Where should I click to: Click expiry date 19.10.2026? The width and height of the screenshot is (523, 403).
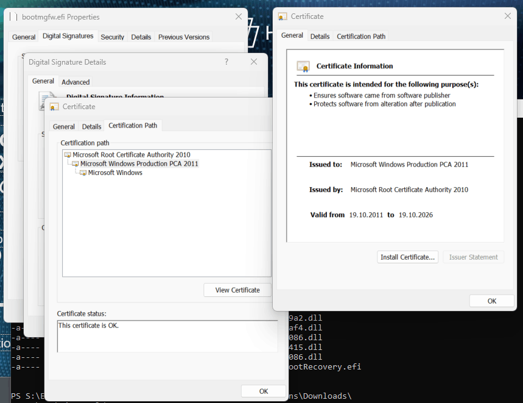pyautogui.click(x=416, y=215)
